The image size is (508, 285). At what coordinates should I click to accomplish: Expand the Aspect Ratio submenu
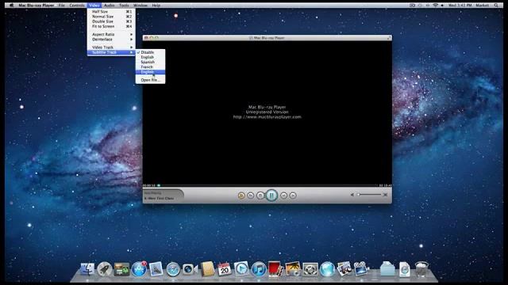[111, 34]
